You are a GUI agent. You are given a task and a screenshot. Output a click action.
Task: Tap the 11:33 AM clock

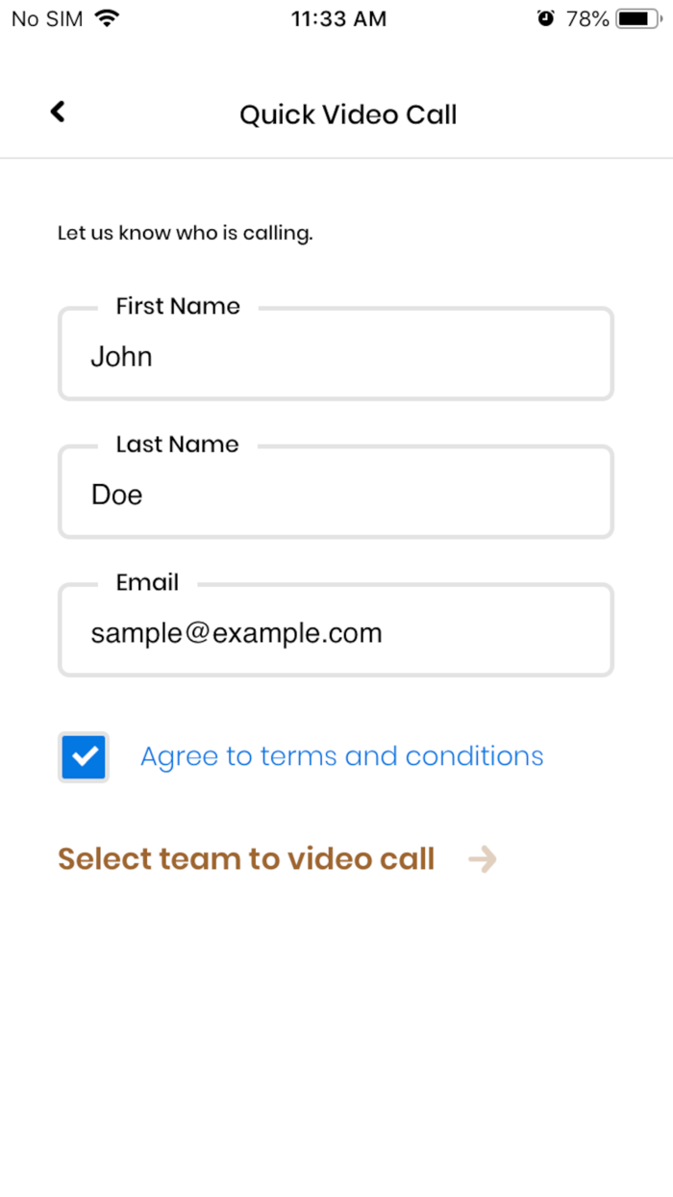338,18
